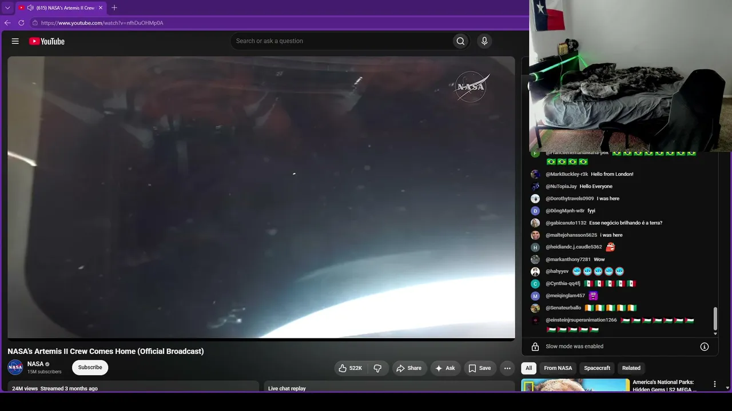Select the All filter chip
The width and height of the screenshot is (732, 411).
click(x=529, y=368)
